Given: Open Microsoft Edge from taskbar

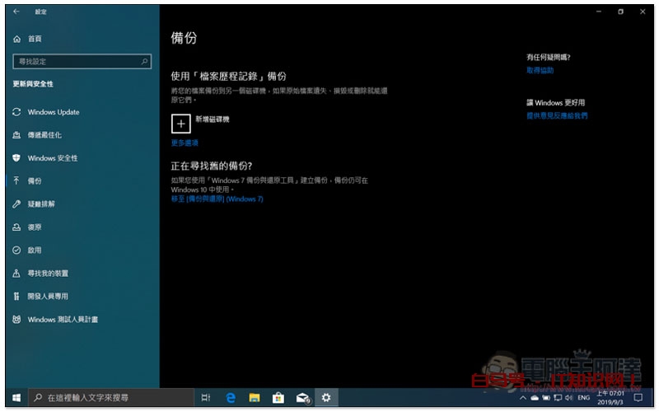Looking at the screenshot, I should click(231, 398).
